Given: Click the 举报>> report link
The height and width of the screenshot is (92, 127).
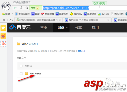Looking at the screenshot, I should (x=82, y=51).
